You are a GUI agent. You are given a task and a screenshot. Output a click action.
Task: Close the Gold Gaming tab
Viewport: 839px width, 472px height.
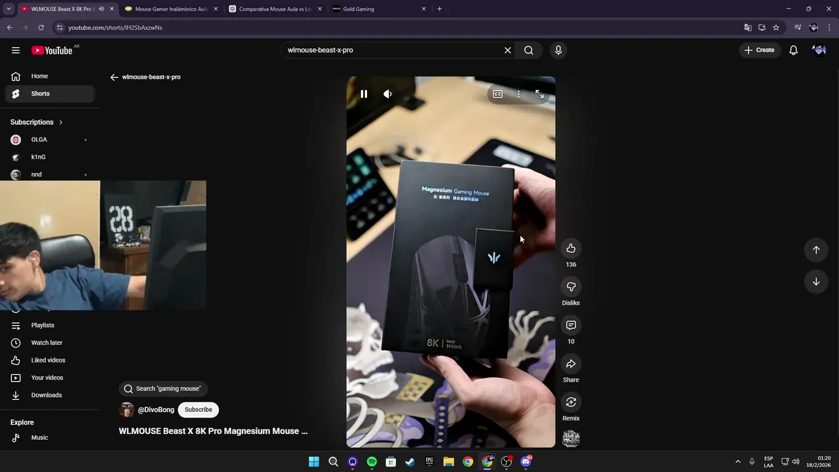(423, 9)
